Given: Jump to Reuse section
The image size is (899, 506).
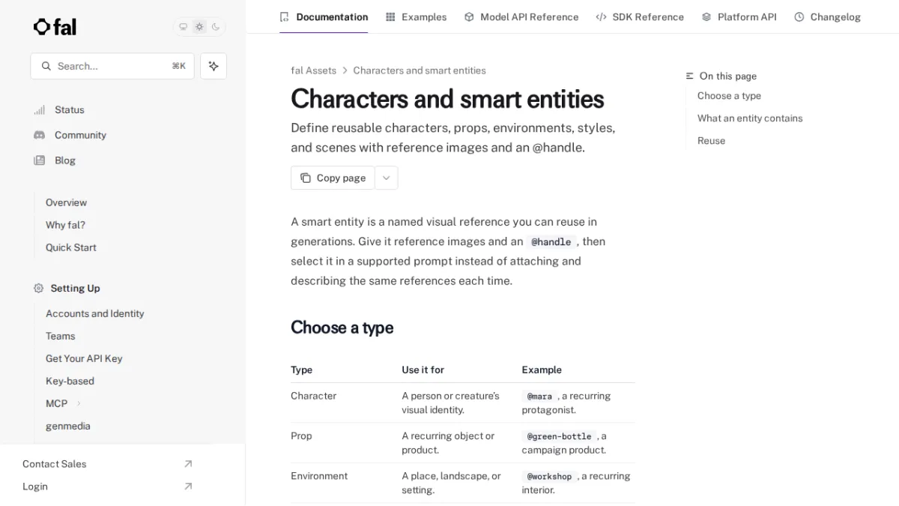Looking at the screenshot, I should point(711,141).
